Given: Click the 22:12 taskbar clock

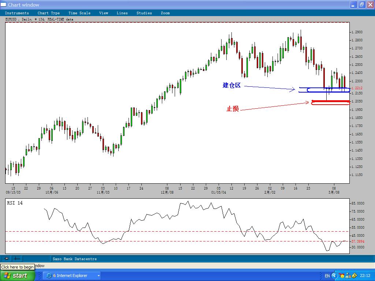Looking at the screenshot, I should pyautogui.click(x=365, y=276).
